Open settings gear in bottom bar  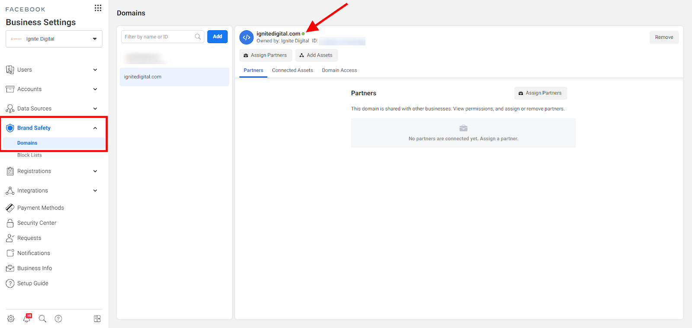(11, 319)
